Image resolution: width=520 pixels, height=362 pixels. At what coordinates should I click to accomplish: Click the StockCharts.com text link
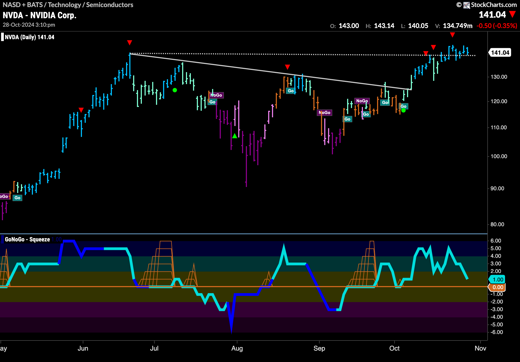(x=494, y=5)
